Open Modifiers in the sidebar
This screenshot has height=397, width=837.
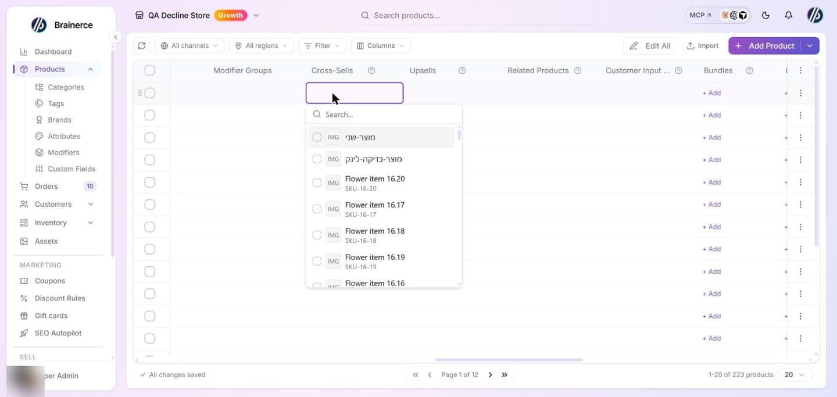pos(63,152)
